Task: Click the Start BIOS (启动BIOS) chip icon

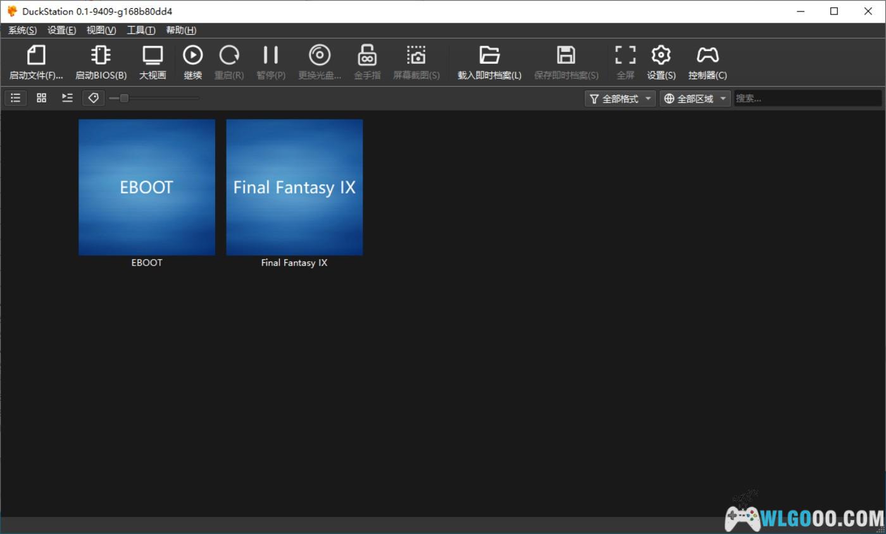Action: tap(101, 56)
